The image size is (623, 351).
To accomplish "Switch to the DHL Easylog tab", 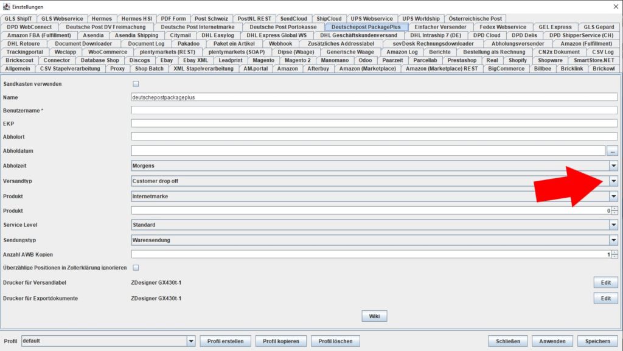I will tap(218, 35).
